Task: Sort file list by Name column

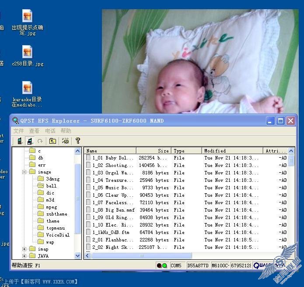Action: pyautogui.click(x=110, y=151)
